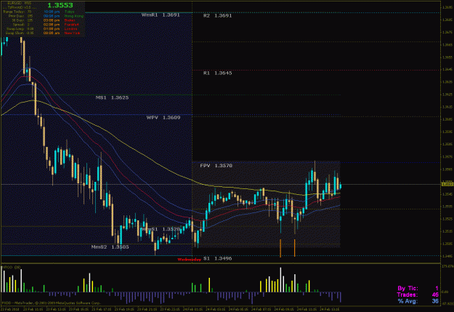Image resolution: width=454 pixels, height=312 pixels.
Task: Click the S1 1.3496 support label
Action: pyautogui.click(x=217, y=259)
